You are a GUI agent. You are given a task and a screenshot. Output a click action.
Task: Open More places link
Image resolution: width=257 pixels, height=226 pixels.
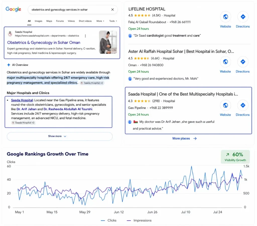pos(181,138)
